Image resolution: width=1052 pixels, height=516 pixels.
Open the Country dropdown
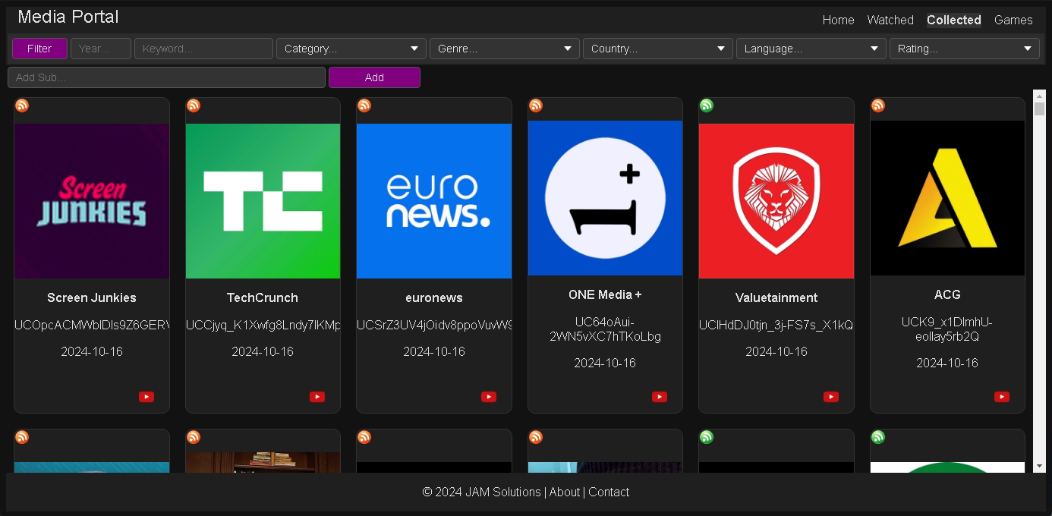658,49
